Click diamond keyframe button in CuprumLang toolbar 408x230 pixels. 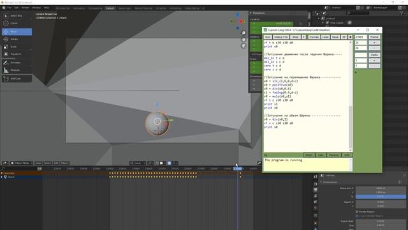point(350,37)
